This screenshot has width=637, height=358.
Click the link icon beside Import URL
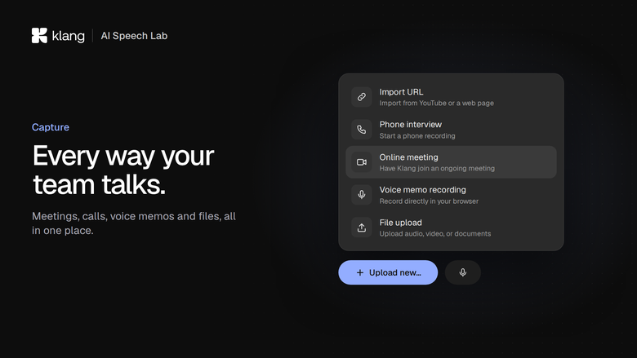pos(362,97)
